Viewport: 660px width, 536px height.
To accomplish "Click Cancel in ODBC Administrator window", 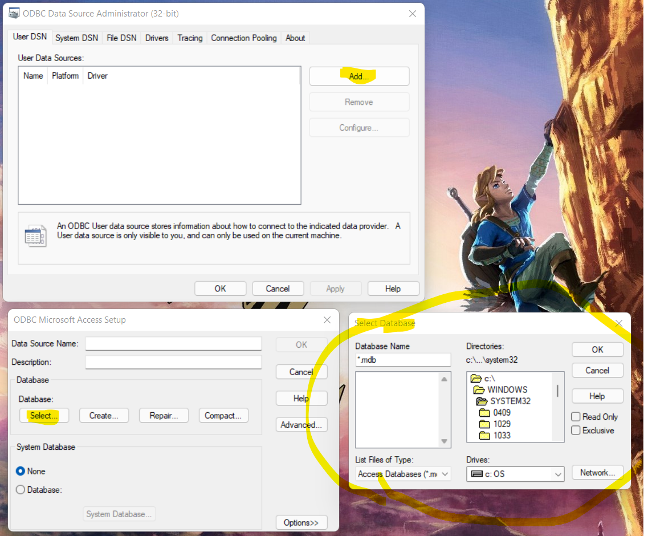I will pos(278,289).
